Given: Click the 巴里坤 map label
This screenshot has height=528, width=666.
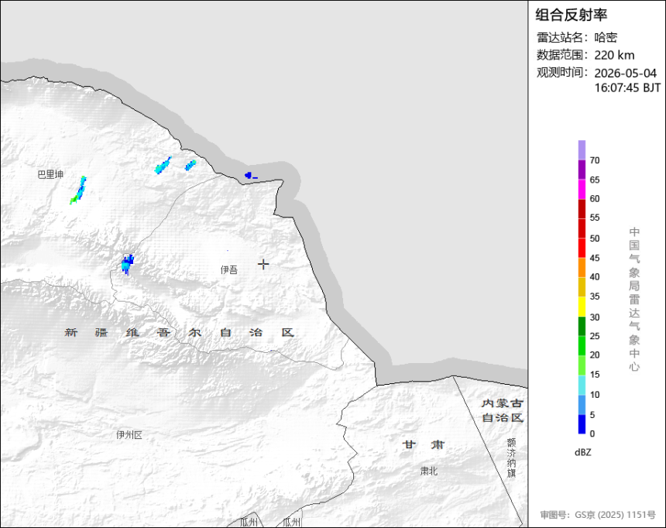Looking at the screenshot, I should tap(50, 174).
